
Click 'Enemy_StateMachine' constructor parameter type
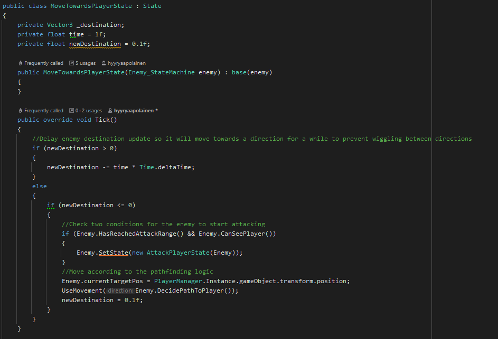point(162,72)
